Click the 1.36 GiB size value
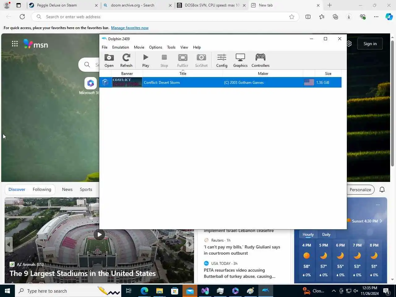The image size is (396, 297). (x=323, y=83)
